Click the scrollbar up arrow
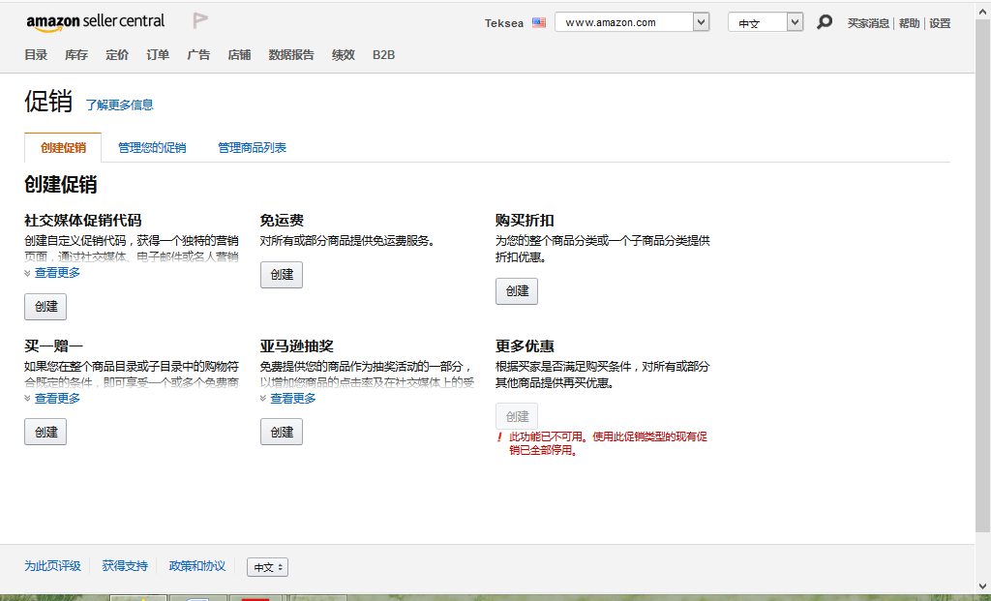 983,11
